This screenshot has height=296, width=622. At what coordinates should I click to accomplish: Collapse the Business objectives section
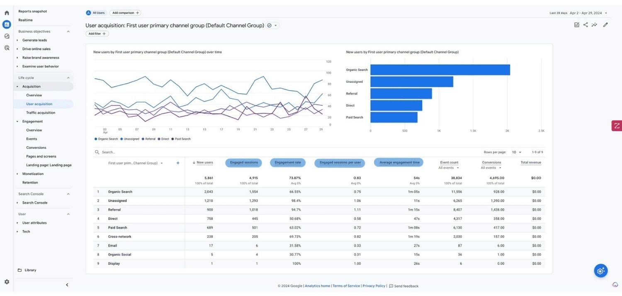point(68,31)
